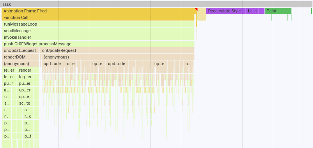This screenshot has width=313, height=148.
Task: Click (anonymous) block under full onUpdateRequest
Action: point(118,57)
